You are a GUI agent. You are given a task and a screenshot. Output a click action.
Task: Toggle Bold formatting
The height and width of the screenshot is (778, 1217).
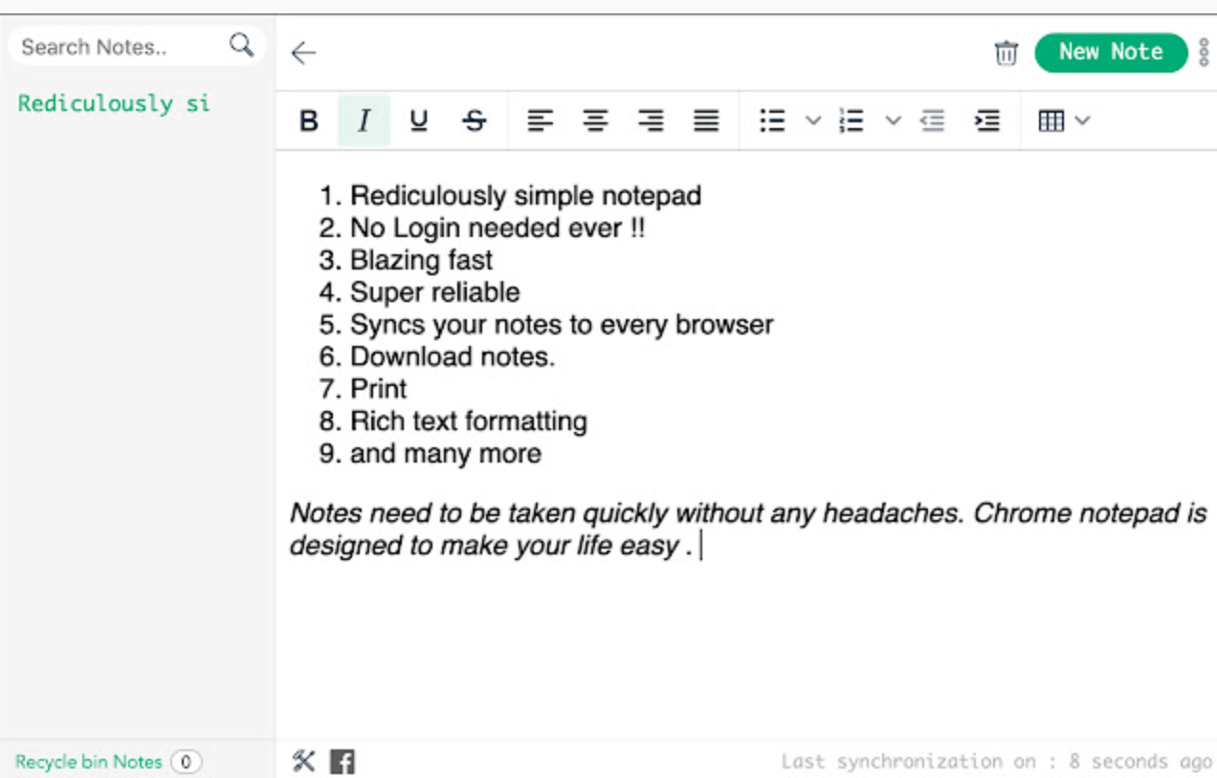(308, 121)
